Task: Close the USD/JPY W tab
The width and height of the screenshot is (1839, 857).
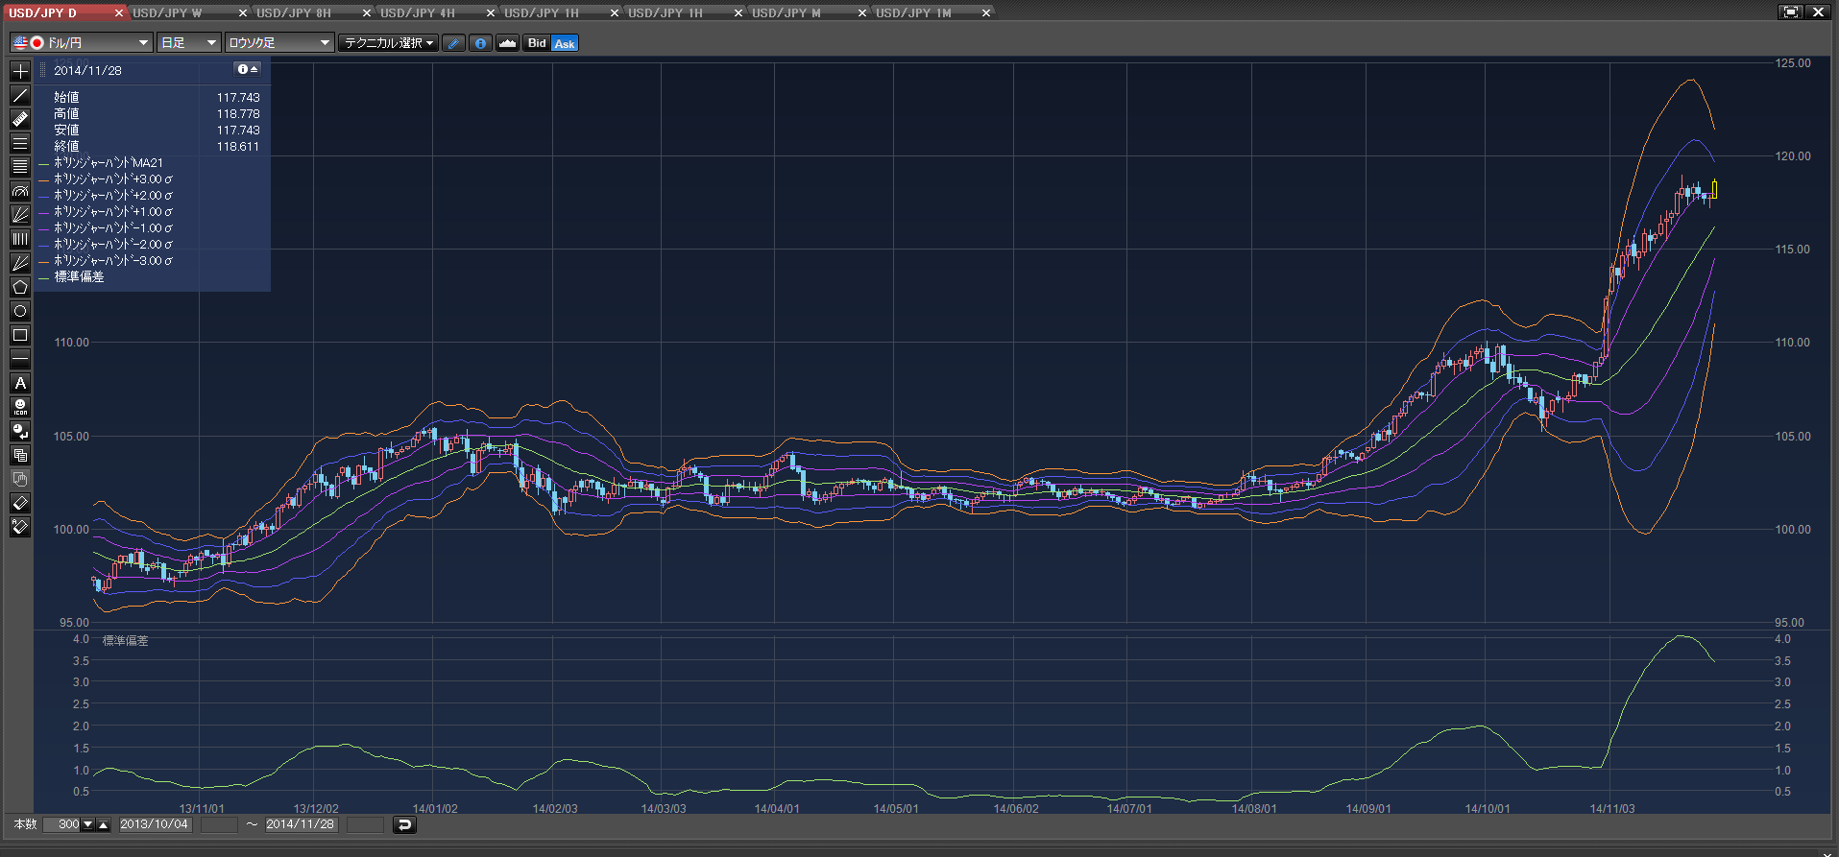Action: [243, 12]
